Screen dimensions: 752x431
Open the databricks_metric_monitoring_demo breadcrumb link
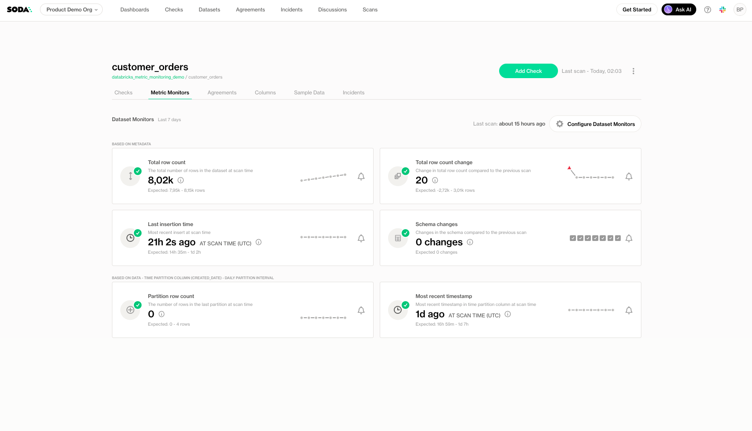[148, 77]
